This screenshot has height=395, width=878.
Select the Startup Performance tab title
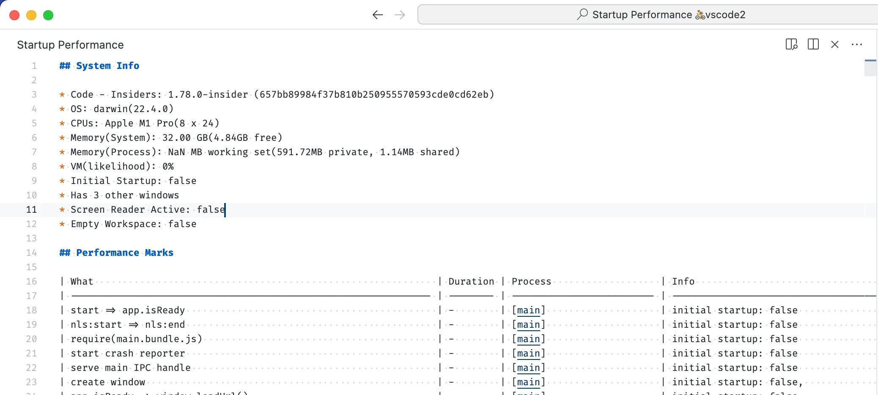coord(71,45)
